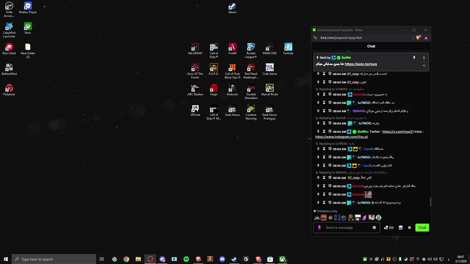Click the Brave Shields lion icon
Image resolution: width=470 pixels, height=264 pixels.
tap(418, 38)
